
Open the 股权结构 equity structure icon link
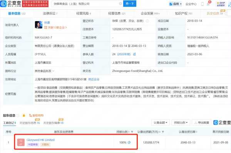tap(36, 115)
